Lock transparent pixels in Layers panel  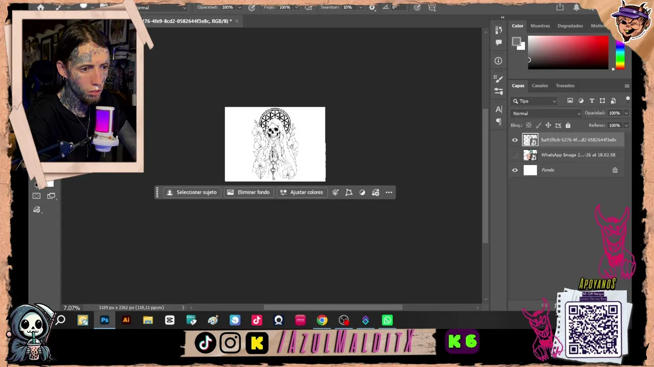pos(529,125)
